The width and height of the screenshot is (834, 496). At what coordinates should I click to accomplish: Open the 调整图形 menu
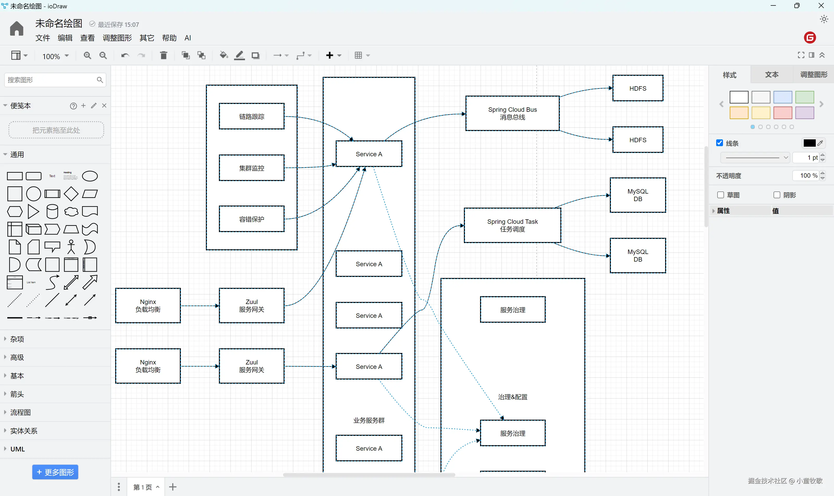tap(117, 38)
